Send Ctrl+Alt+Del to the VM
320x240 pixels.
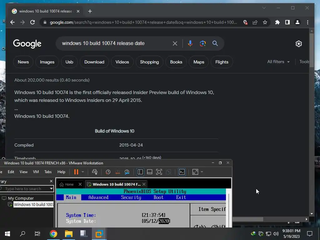point(94,172)
